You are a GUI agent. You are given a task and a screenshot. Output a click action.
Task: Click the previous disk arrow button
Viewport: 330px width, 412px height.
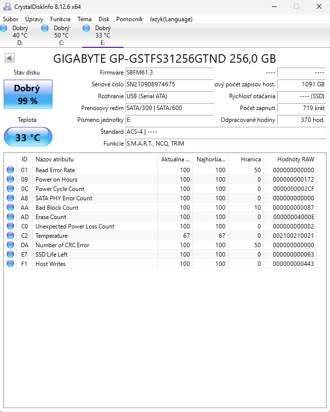(9, 58)
